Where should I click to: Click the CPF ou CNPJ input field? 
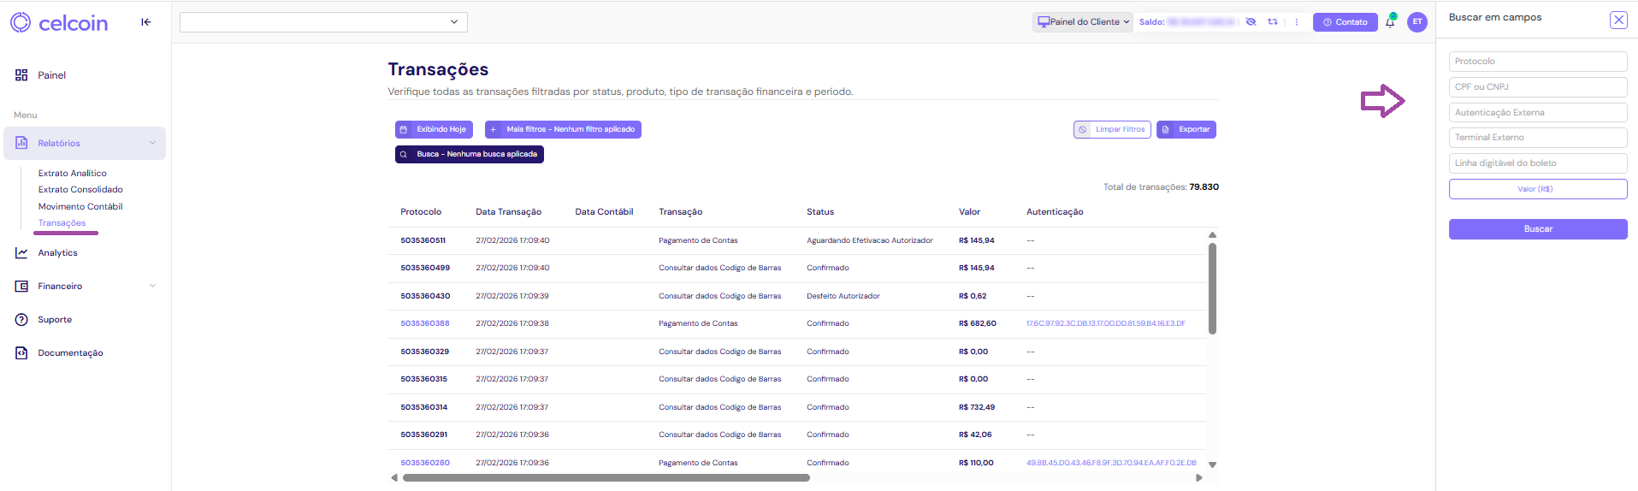point(1537,87)
